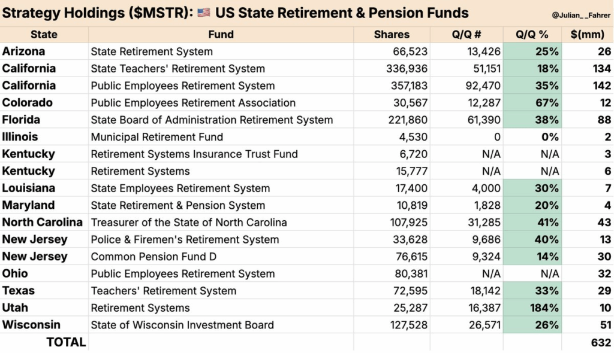
Task: Click the Strategy Holdings ($MSTR) title text
Action: (x=98, y=13)
